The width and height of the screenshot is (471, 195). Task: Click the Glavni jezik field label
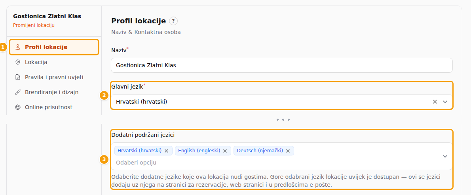coord(127,87)
